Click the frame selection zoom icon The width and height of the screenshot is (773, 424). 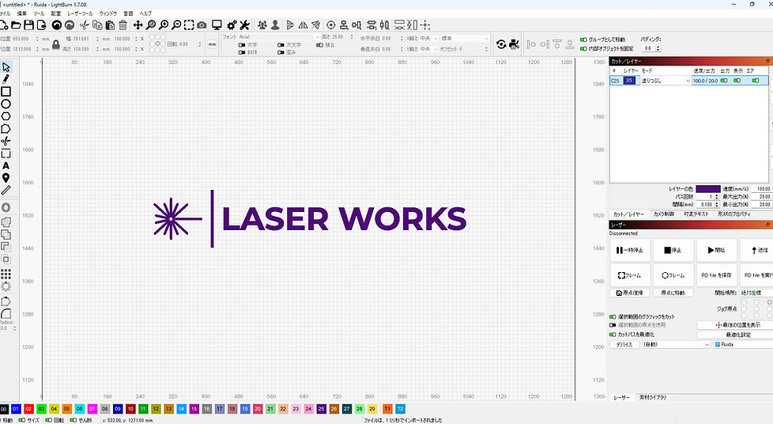click(x=189, y=25)
